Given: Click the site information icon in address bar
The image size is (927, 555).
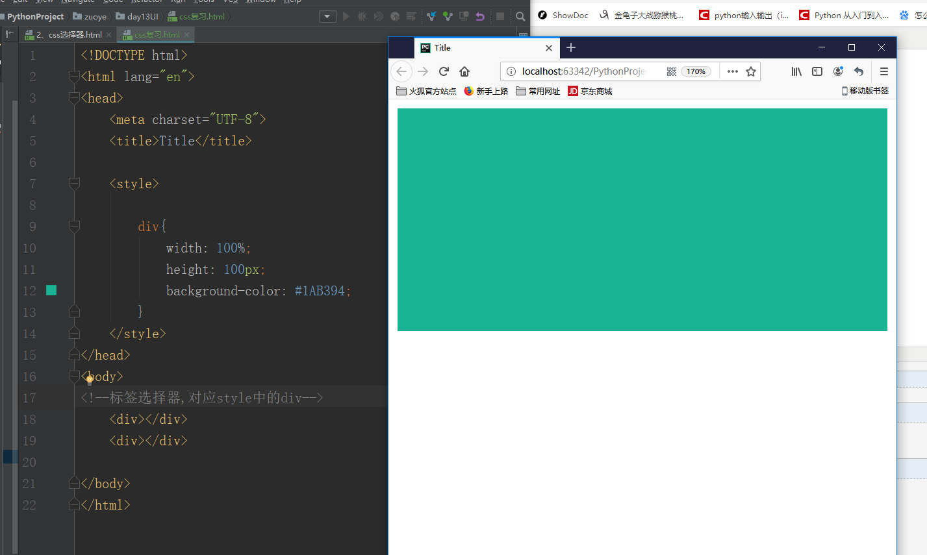Looking at the screenshot, I should [x=511, y=71].
